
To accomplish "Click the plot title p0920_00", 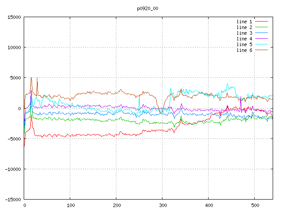I will click(148, 8).
